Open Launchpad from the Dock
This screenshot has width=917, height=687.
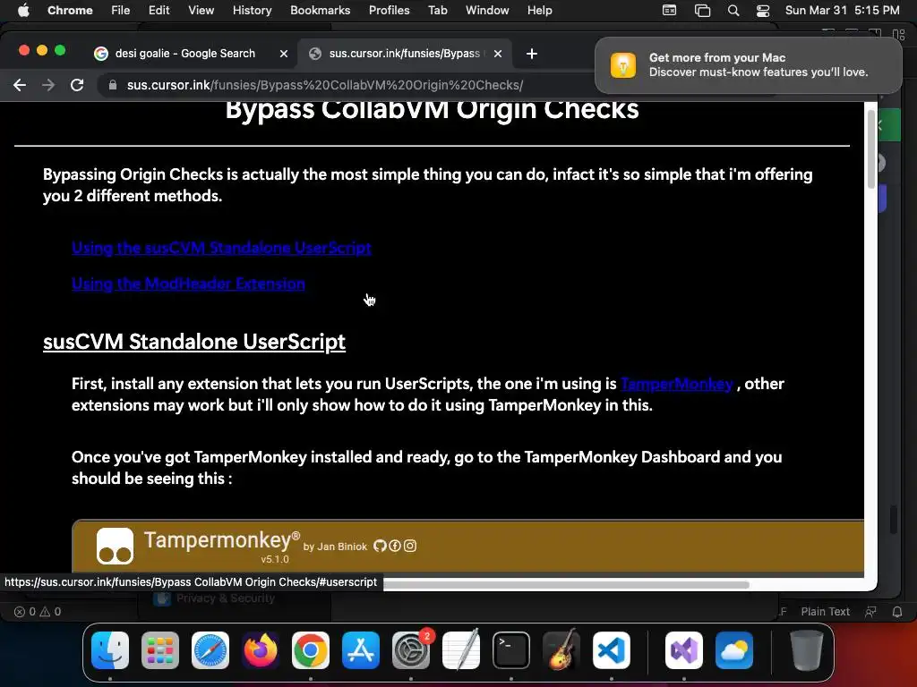tap(160, 650)
